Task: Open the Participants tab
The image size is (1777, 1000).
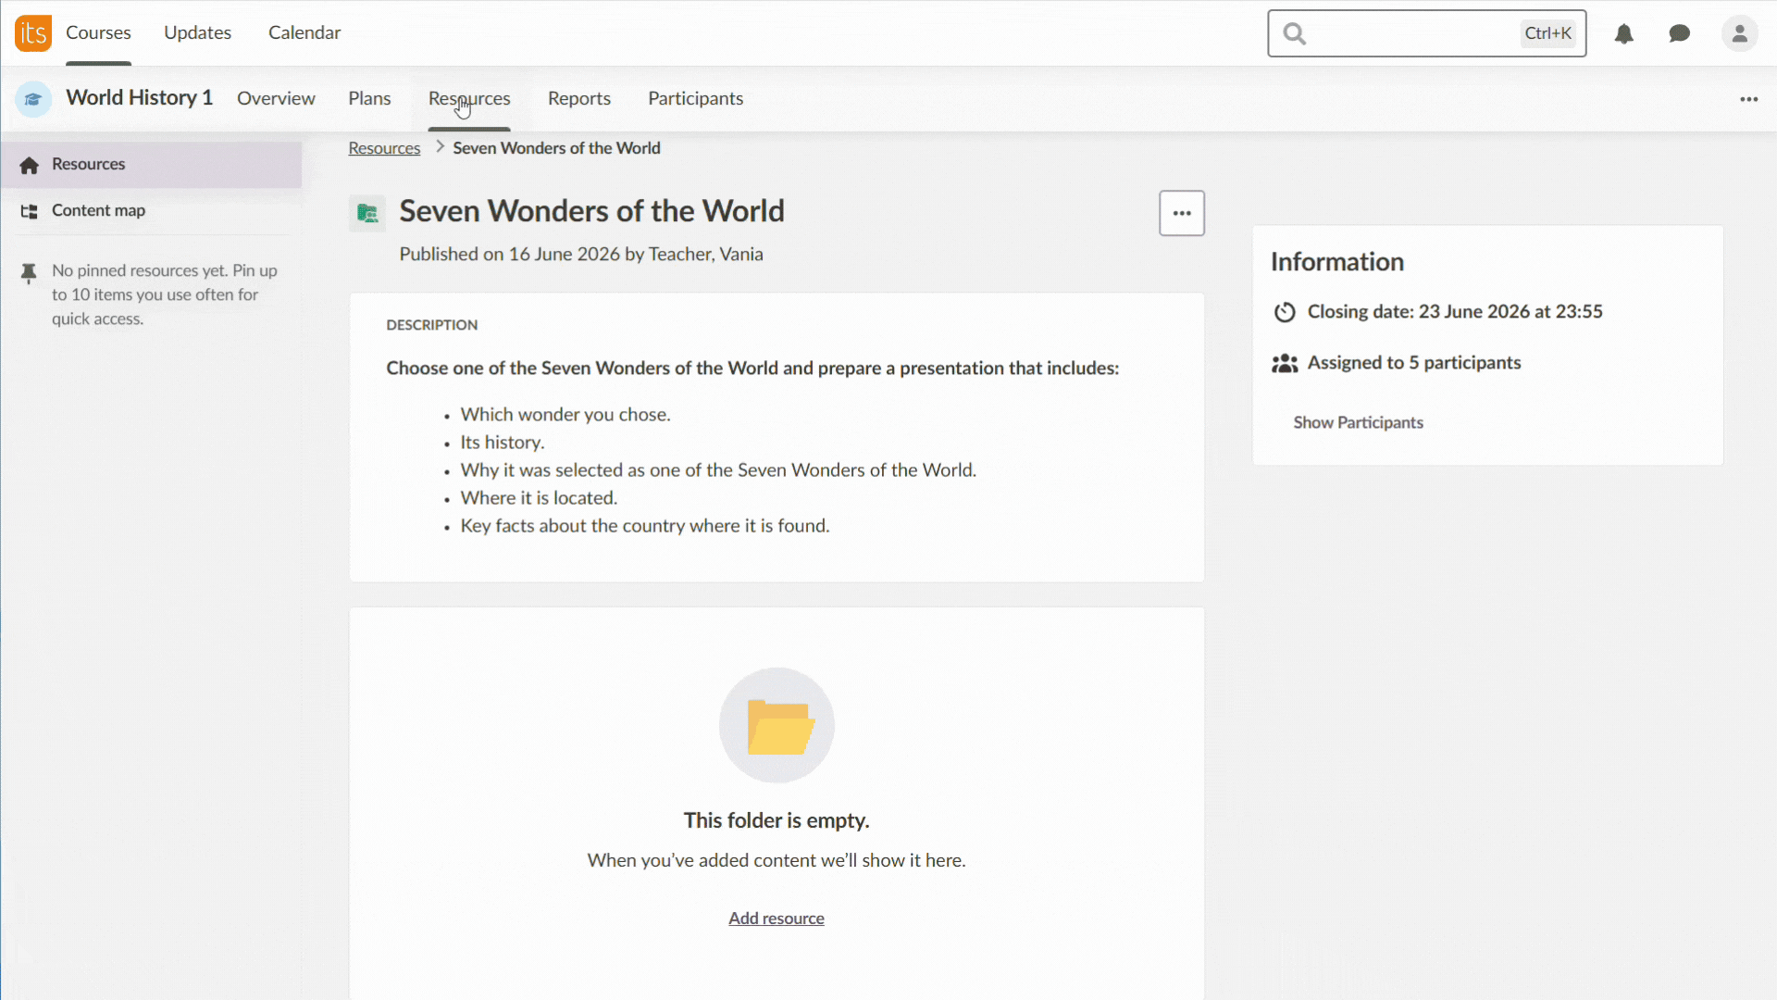Action: click(x=695, y=98)
